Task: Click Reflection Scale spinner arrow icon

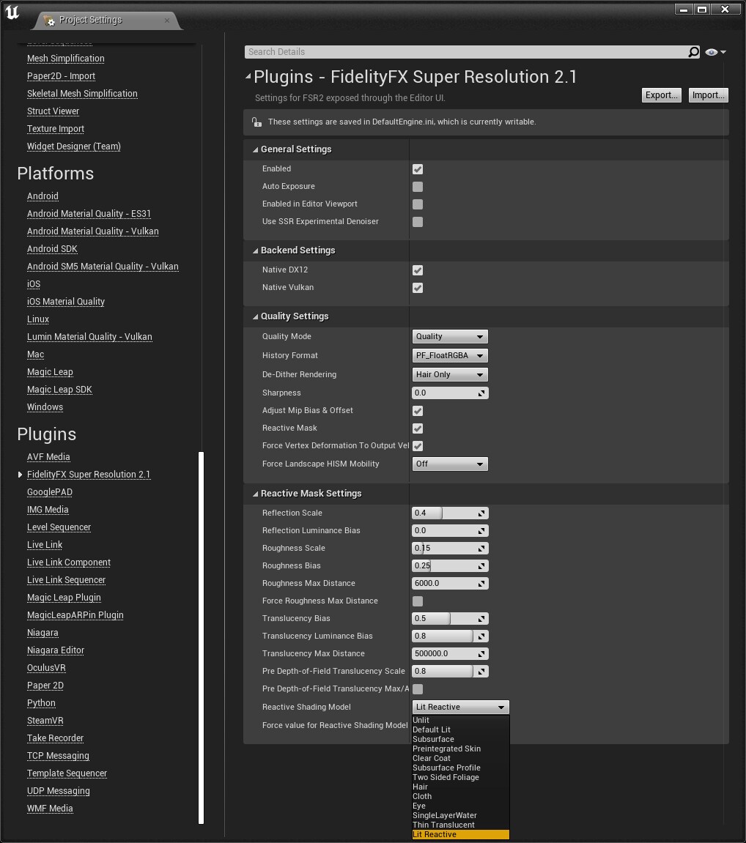Action: 481,513
